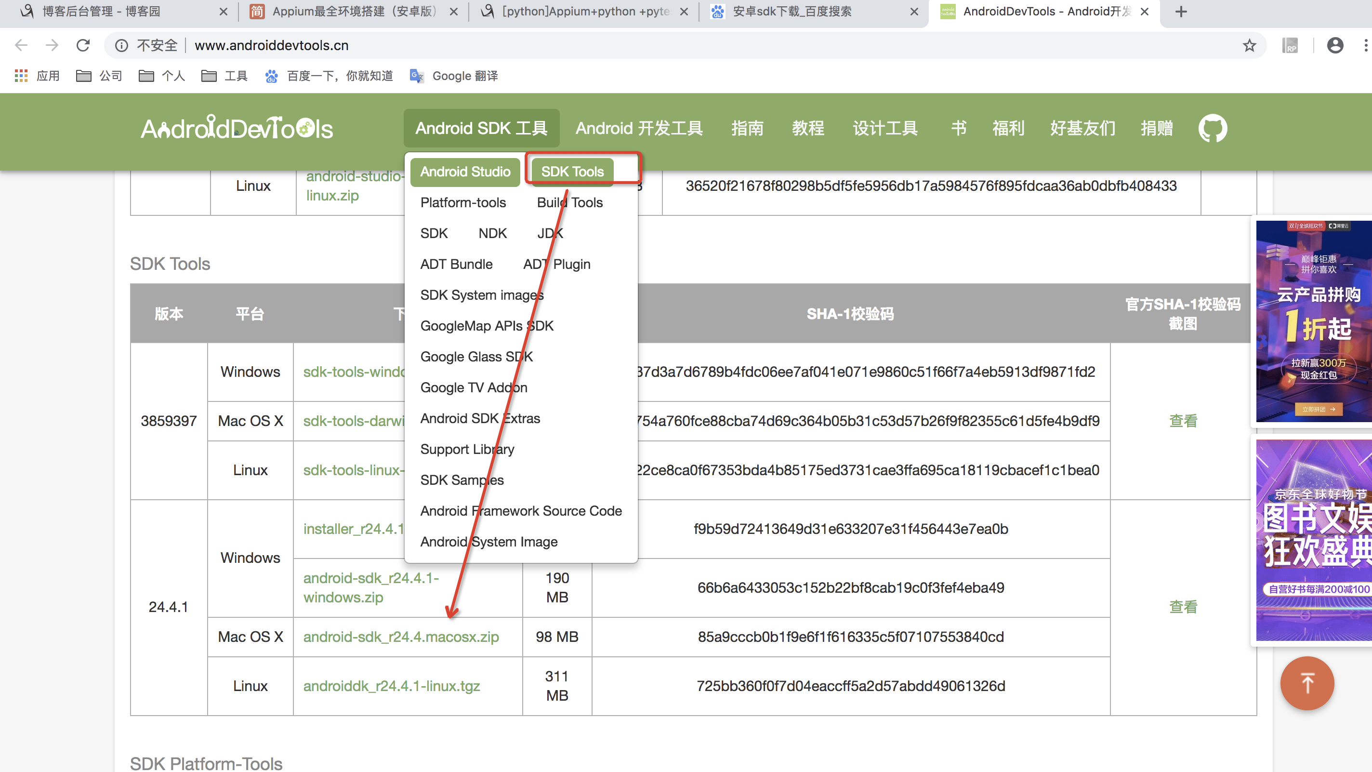Select SDK Tools in the dropdown
Image resolution: width=1372 pixels, height=772 pixels.
pyautogui.click(x=573, y=172)
